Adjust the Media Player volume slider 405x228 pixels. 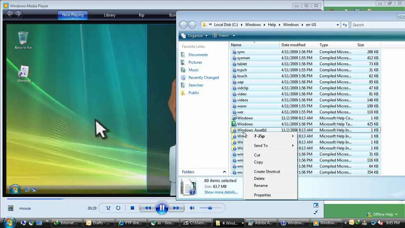point(210,208)
